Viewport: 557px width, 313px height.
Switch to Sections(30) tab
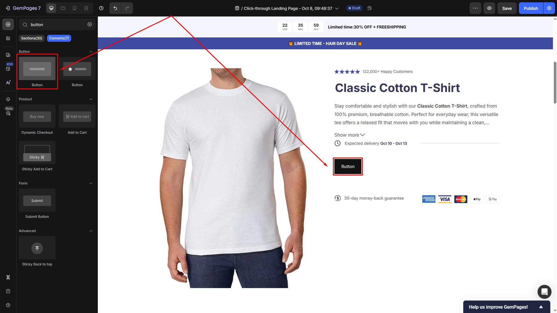coord(32,38)
